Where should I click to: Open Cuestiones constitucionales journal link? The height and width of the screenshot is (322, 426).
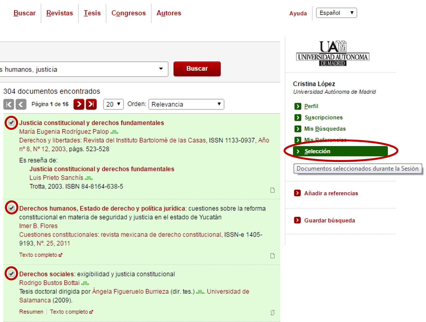(120, 235)
